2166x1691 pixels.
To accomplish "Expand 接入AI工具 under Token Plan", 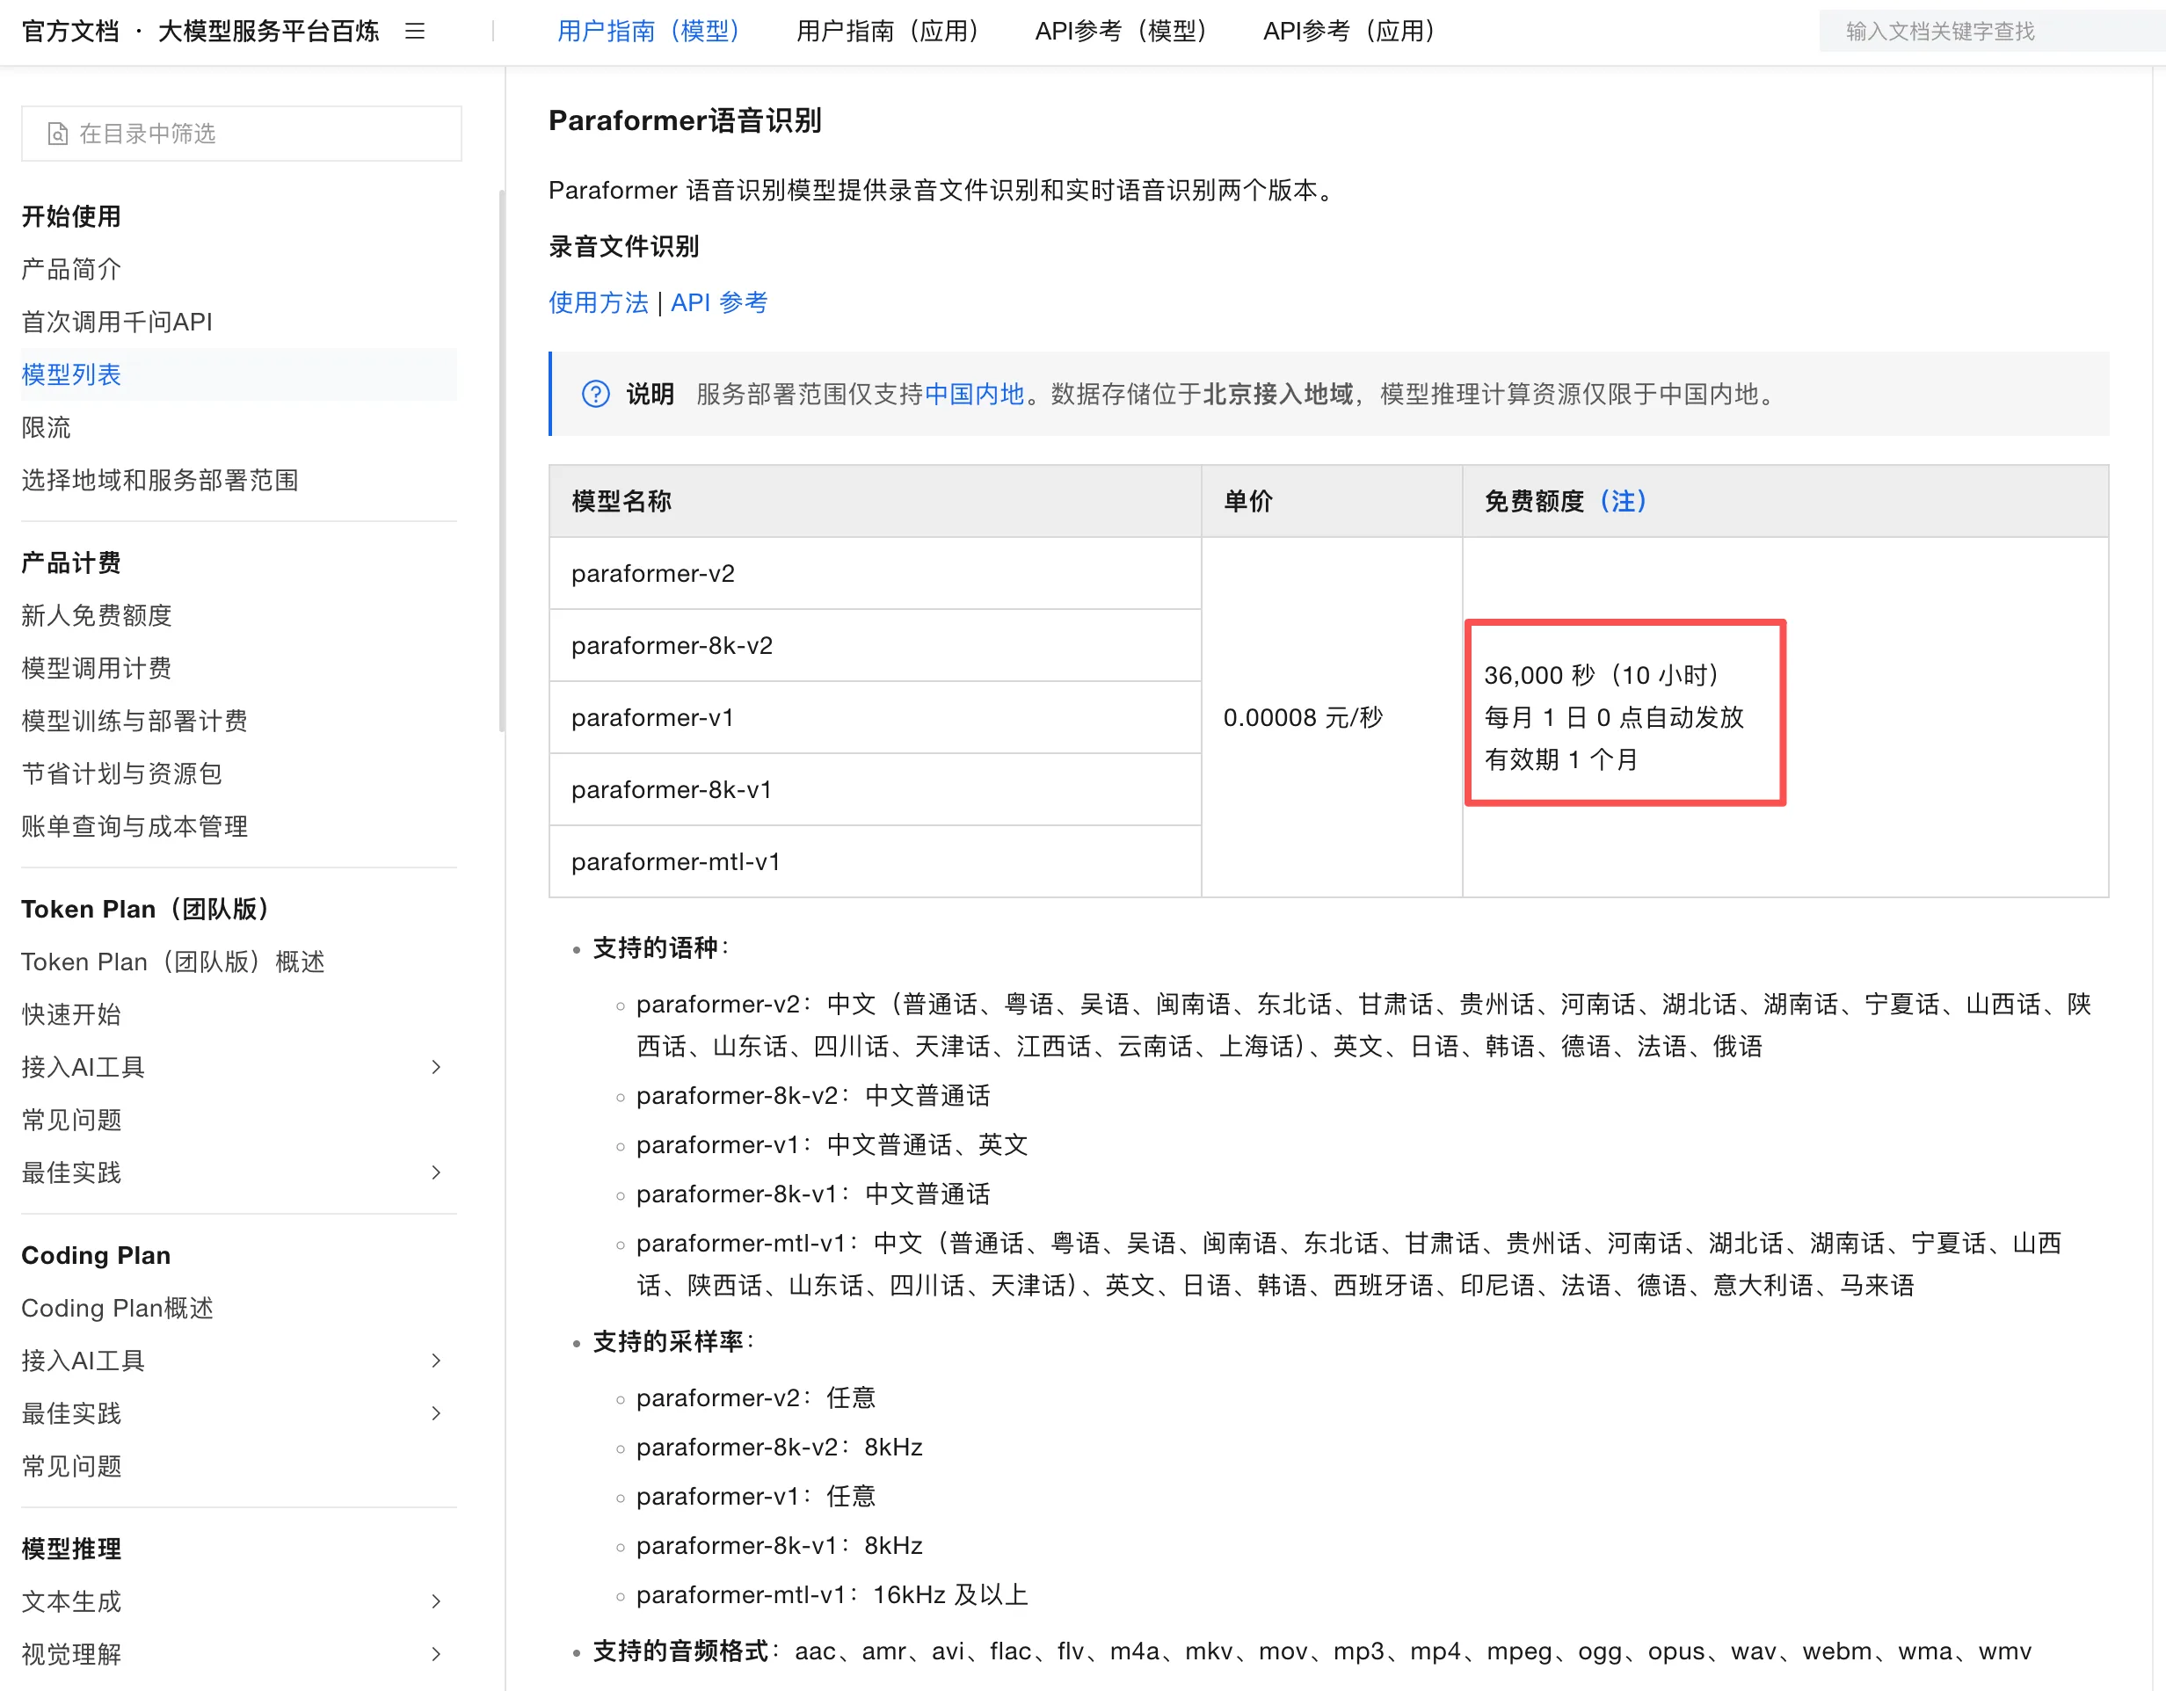I will (435, 1067).
